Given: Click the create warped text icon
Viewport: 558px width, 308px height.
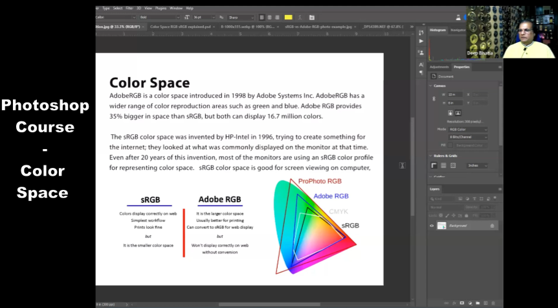Looking at the screenshot, I should click(300, 17).
